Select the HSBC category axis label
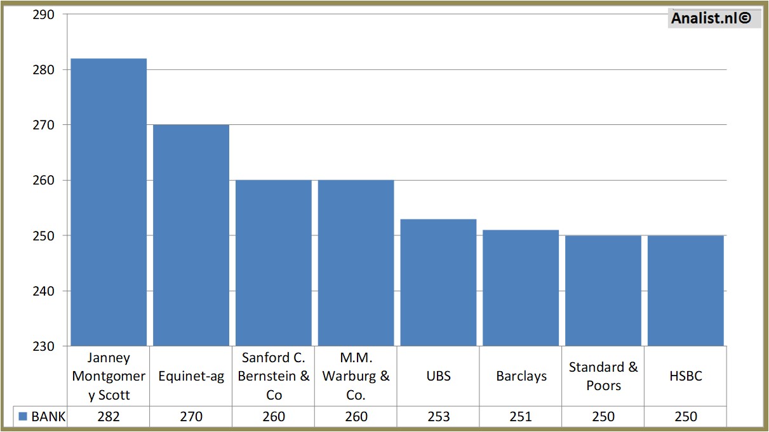 pos(686,376)
